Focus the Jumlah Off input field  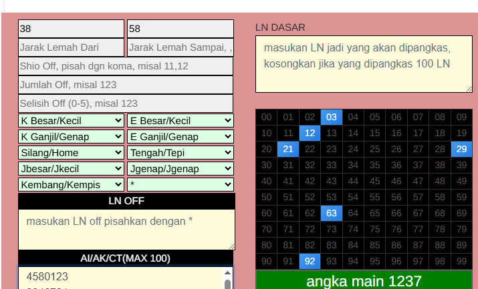coord(126,85)
